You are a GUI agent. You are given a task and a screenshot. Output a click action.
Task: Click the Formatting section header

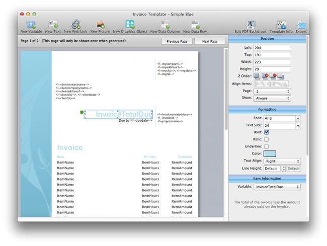(267, 110)
